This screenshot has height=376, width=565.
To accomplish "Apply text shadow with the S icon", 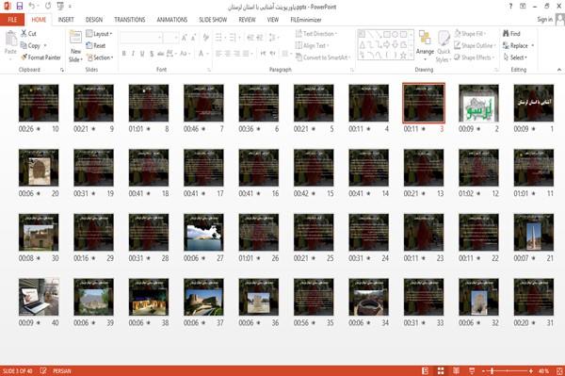I will tap(152, 54).
